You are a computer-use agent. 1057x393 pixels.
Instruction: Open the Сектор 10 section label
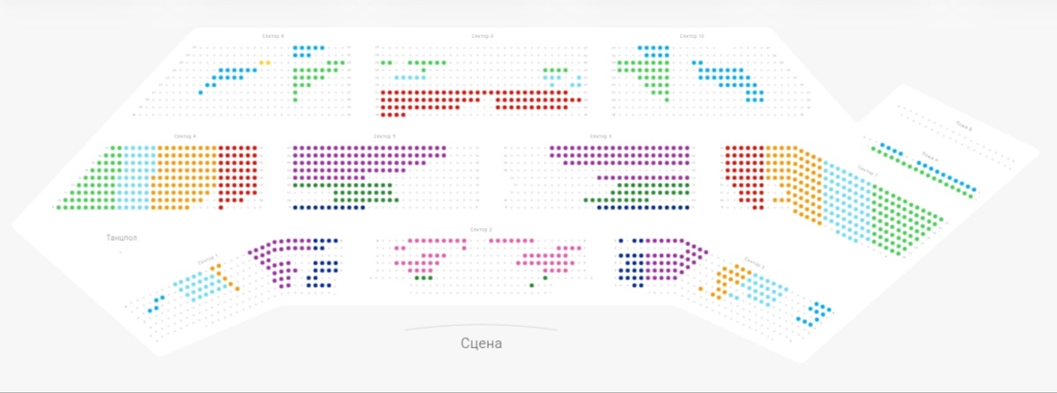(x=691, y=36)
